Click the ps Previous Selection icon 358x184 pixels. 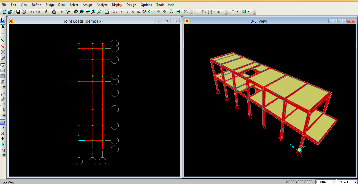coord(3,99)
